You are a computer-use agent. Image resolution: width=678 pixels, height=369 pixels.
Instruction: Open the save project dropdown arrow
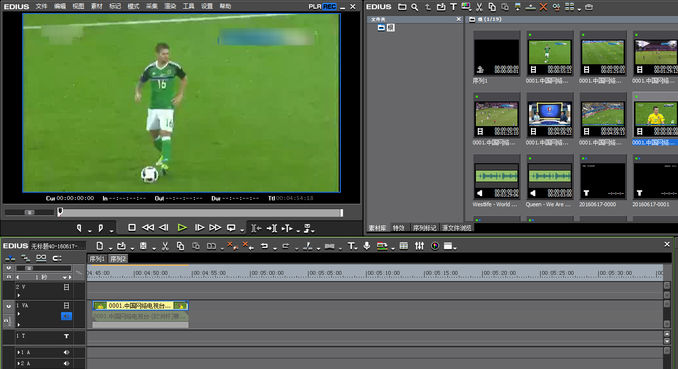point(154,249)
